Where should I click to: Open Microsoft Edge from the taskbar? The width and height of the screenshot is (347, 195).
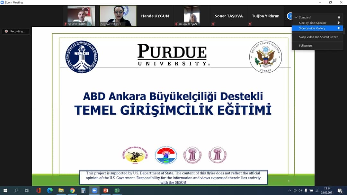pyautogui.click(x=50, y=191)
